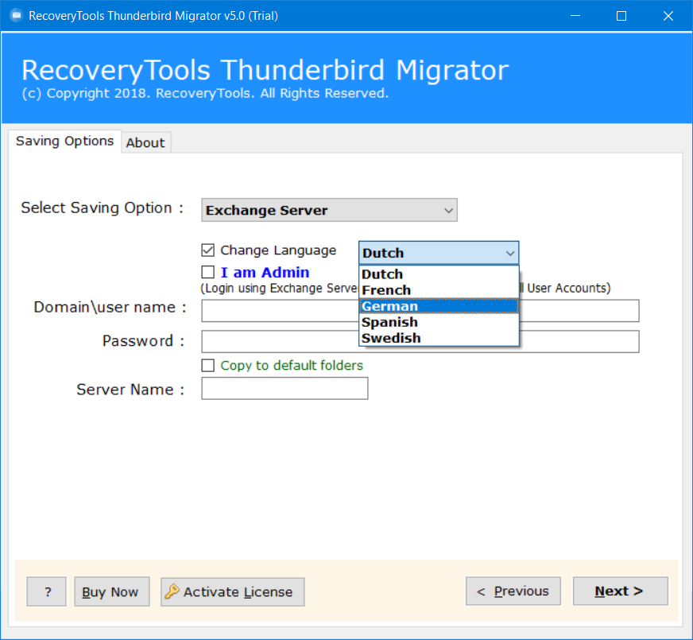Click the Next button
Image resolution: width=693 pixels, height=640 pixels.
[620, 591]
